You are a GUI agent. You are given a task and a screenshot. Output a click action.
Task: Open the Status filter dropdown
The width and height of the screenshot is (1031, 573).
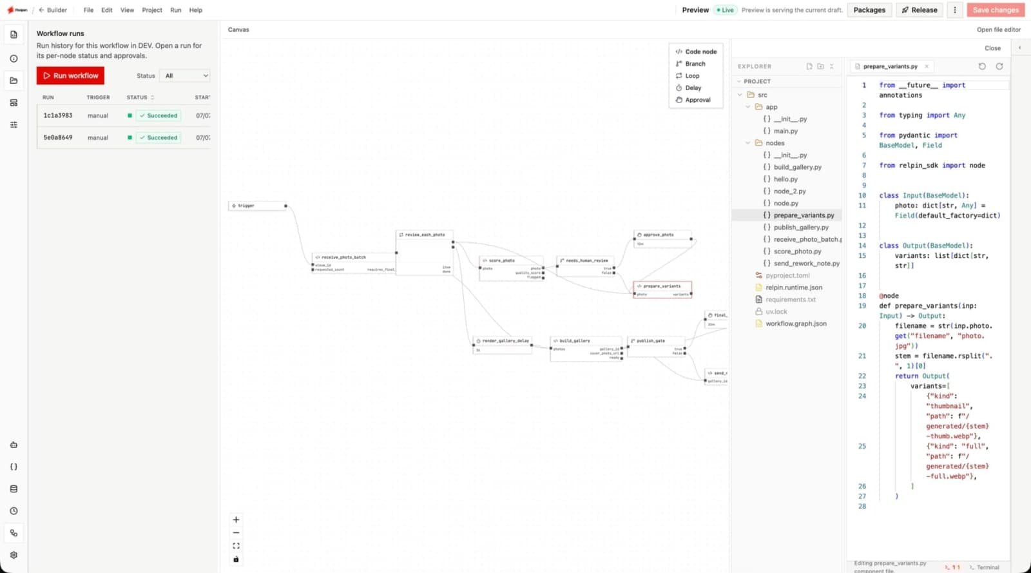(185, 76)
